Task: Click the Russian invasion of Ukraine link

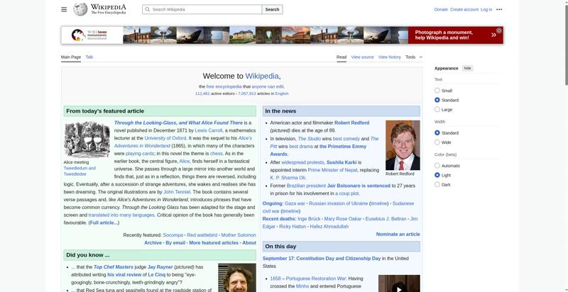Action: [339, 203]
